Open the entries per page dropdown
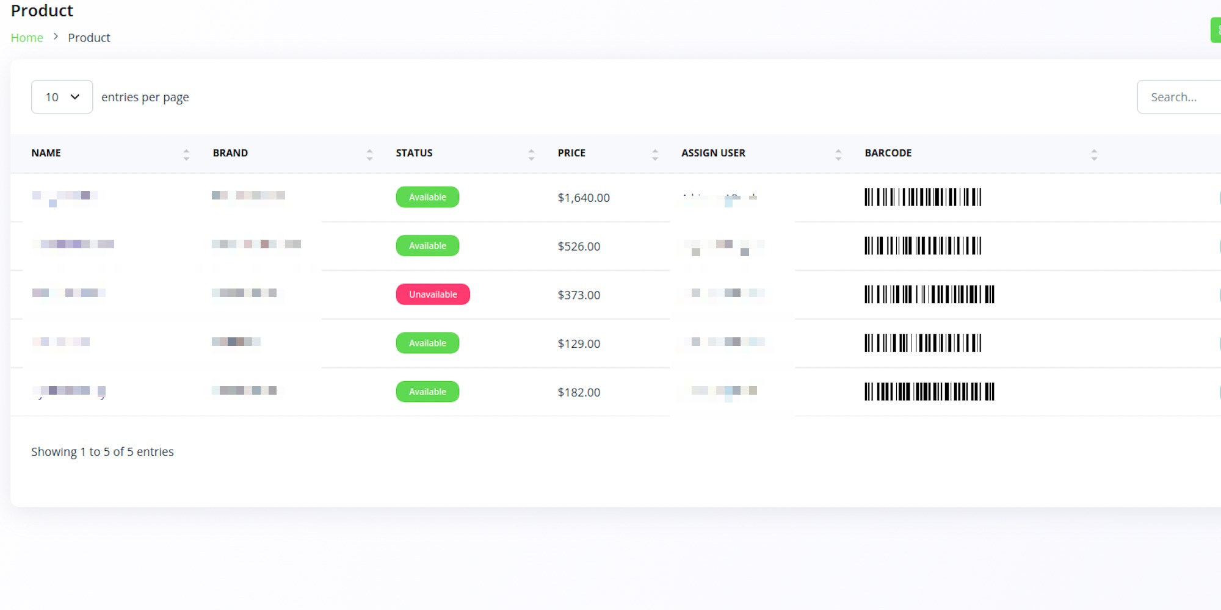 coord(62,97)
